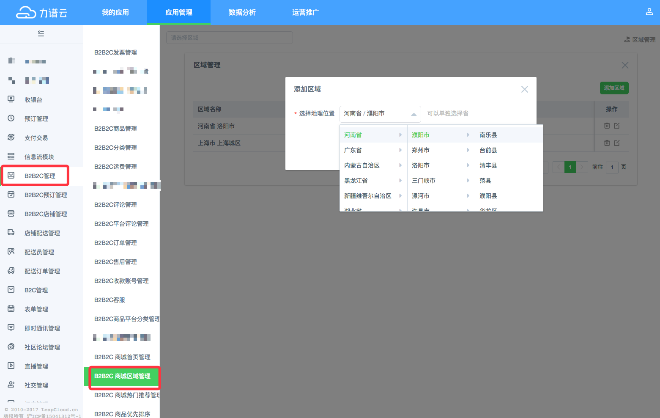Open B2B2C 商城首页管理 submenu item
Viewport: 660px width, 418px height.
tap(122, 357)
